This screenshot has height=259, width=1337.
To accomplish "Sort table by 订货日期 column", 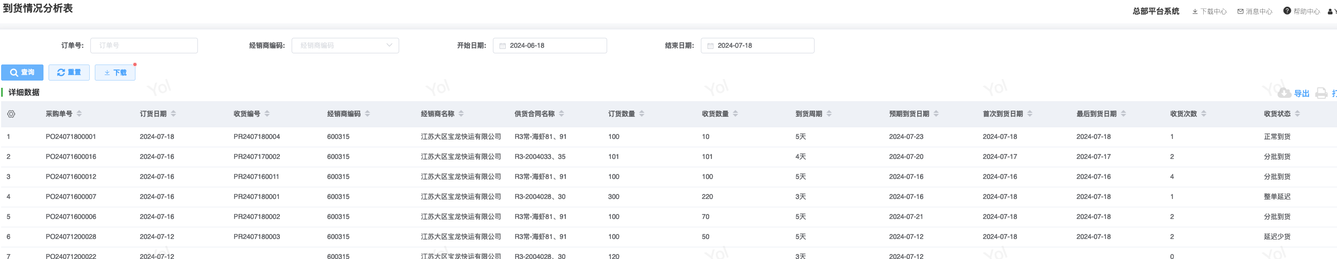I will (173, 114).
